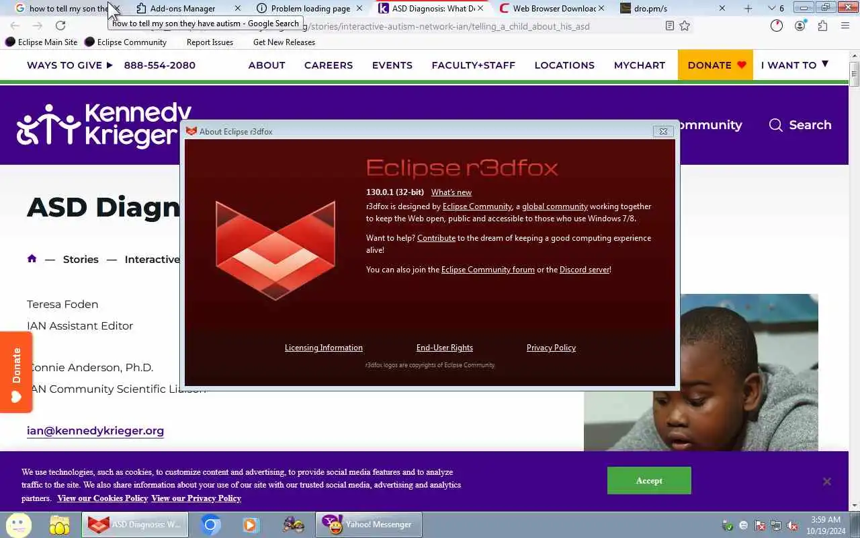Close the dro.pm/s tab
Screen dimensions: 860x538
click(x=722, y=9)
